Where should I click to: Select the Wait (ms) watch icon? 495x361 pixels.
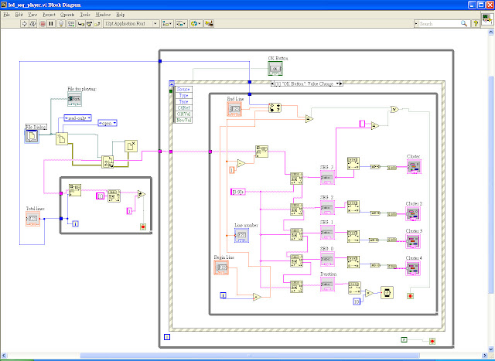[387, 293]
